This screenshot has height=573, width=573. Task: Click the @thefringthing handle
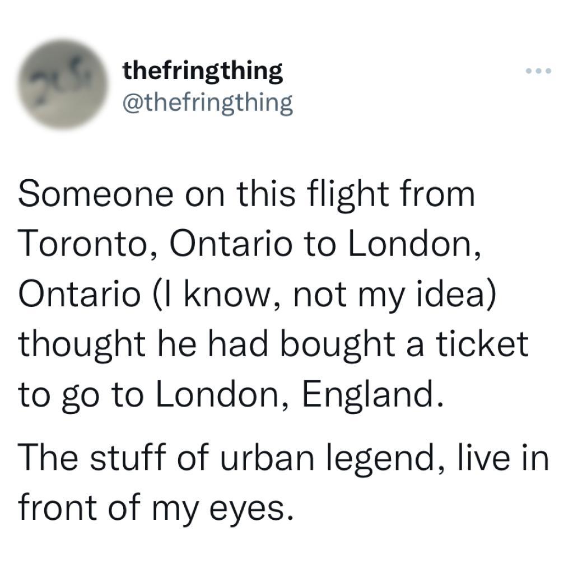tap(207, 103)
